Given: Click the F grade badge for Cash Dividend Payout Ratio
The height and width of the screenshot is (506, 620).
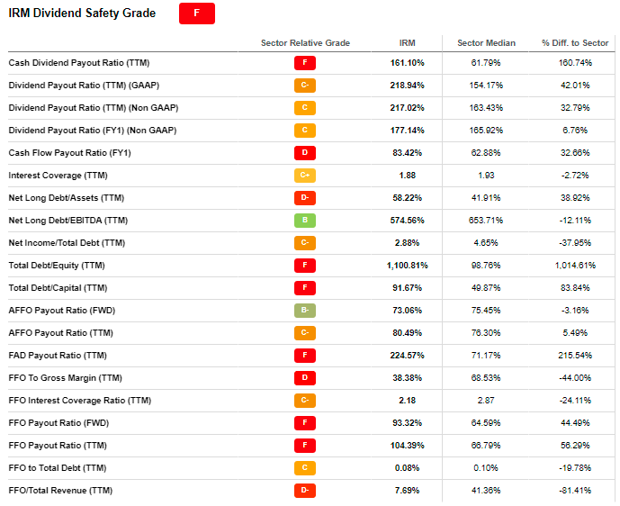Looking at the screenshot, I should pos(304,63).
